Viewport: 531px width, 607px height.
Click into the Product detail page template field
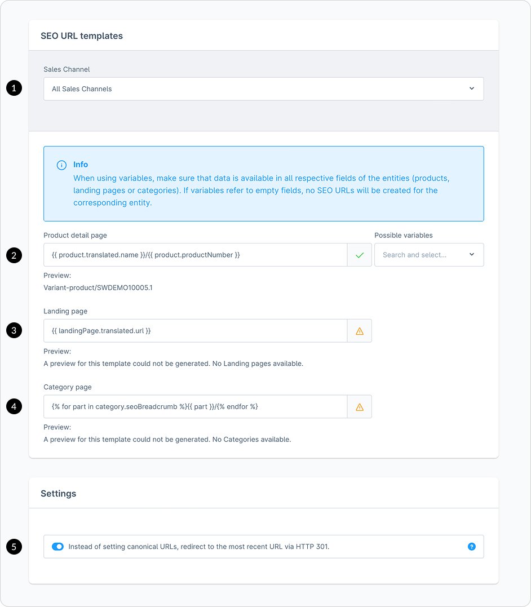[x=194, y=255]
